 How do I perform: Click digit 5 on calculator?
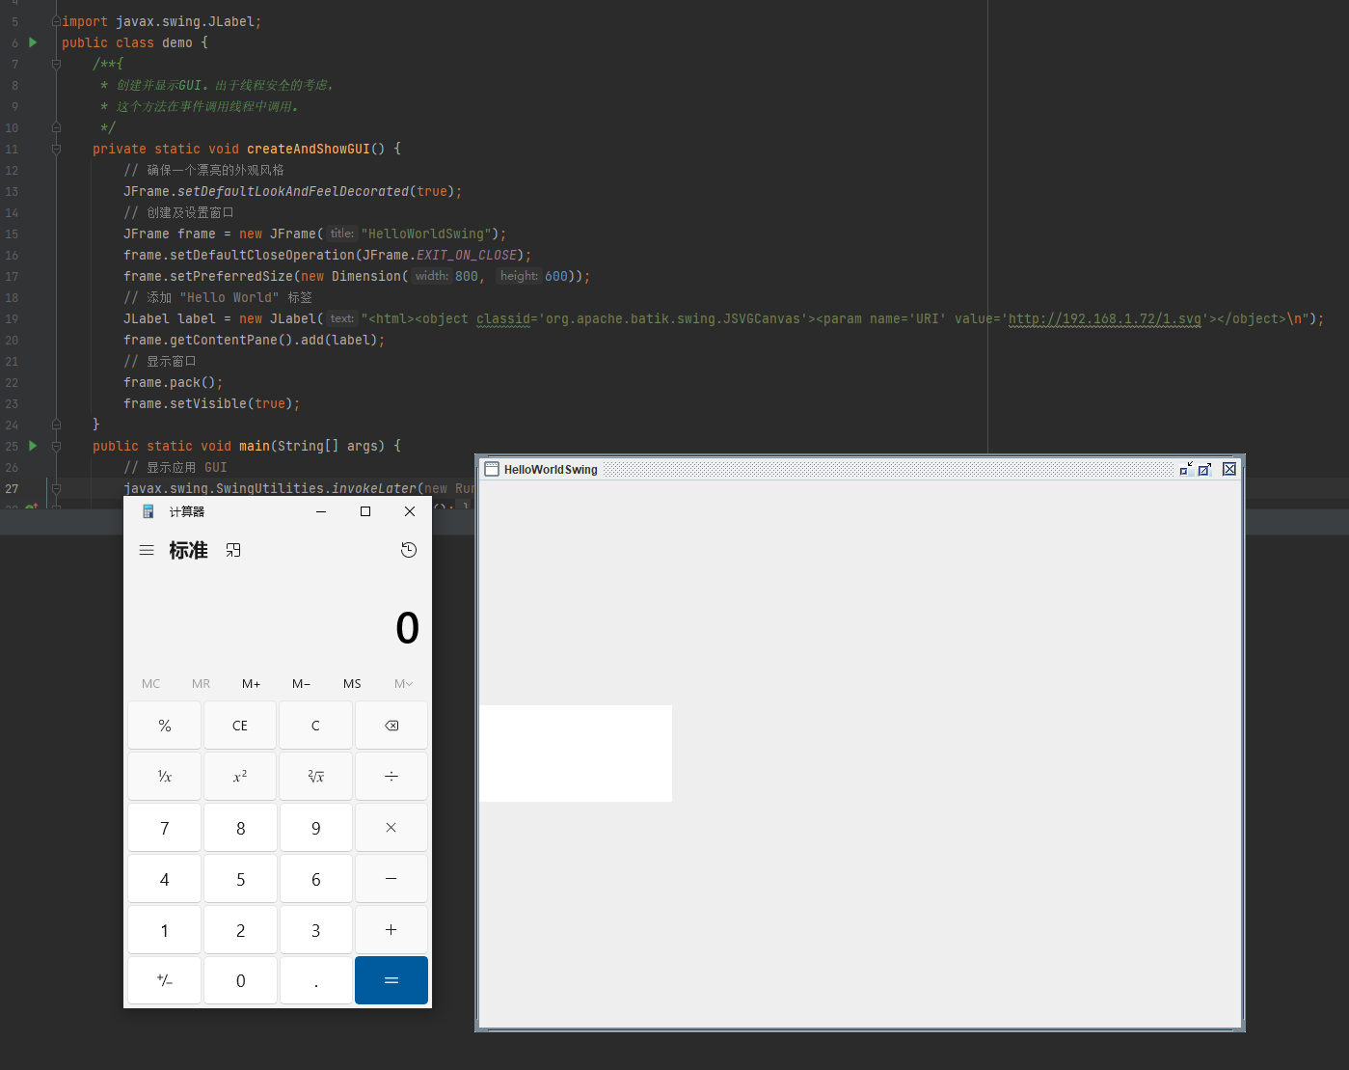point(240,879)
